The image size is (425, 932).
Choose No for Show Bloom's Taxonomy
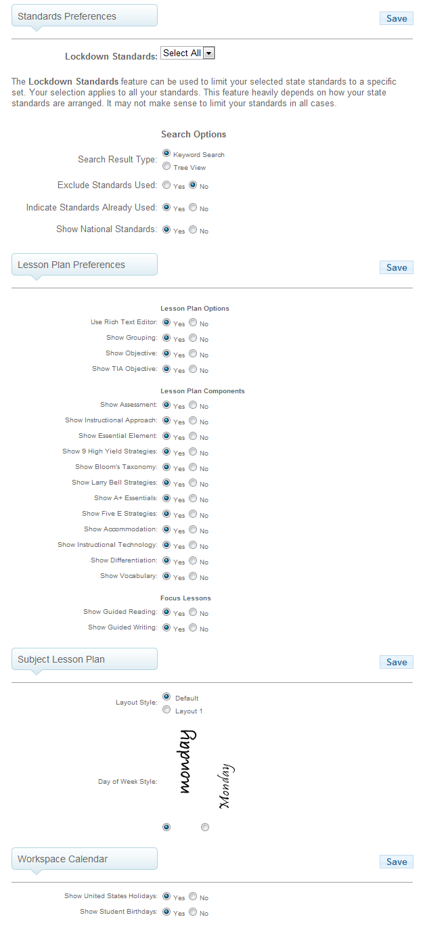click(x=193, y=467)
